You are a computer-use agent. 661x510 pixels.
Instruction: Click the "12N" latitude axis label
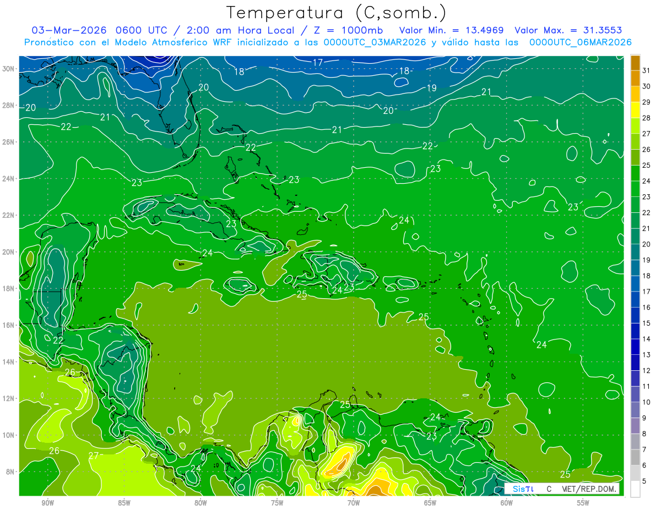(x=9, y=398)
